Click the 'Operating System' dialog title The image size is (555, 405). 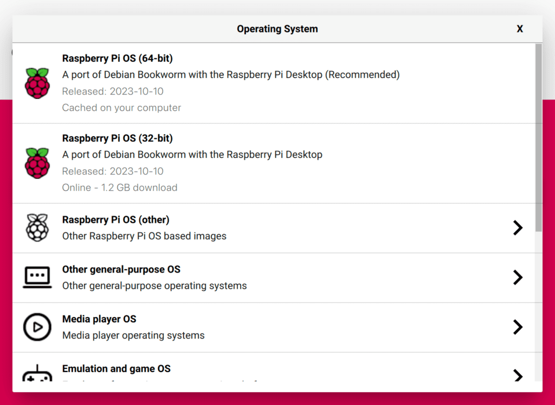point(277,29)
